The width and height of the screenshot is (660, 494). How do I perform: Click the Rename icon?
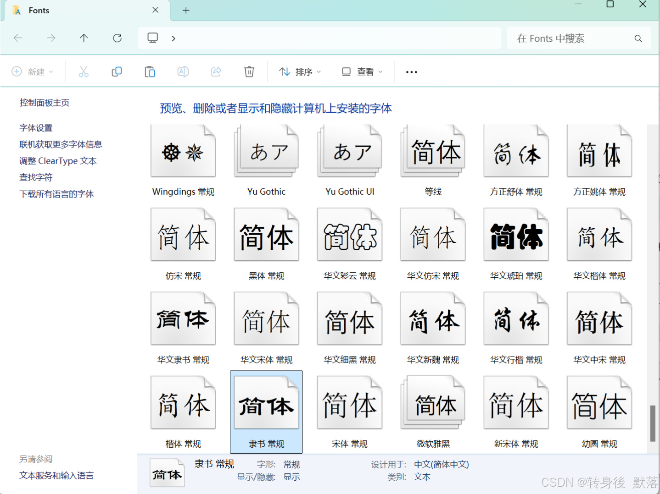point(183,71)
